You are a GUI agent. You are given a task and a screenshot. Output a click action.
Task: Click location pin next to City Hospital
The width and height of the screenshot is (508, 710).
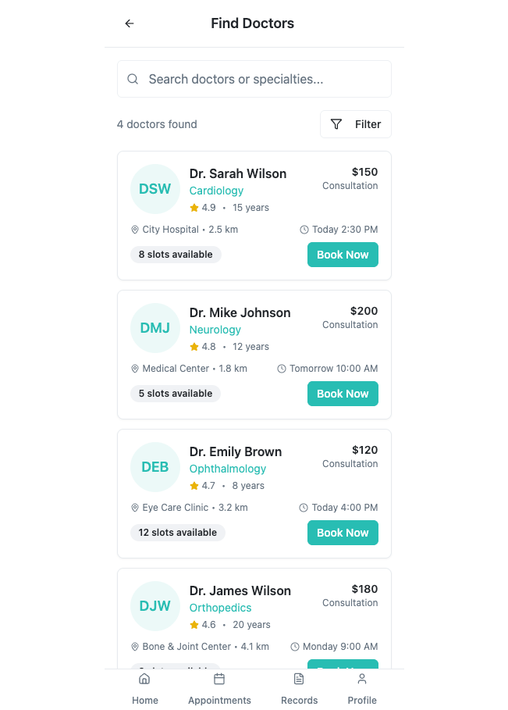(x=135, y=230)
